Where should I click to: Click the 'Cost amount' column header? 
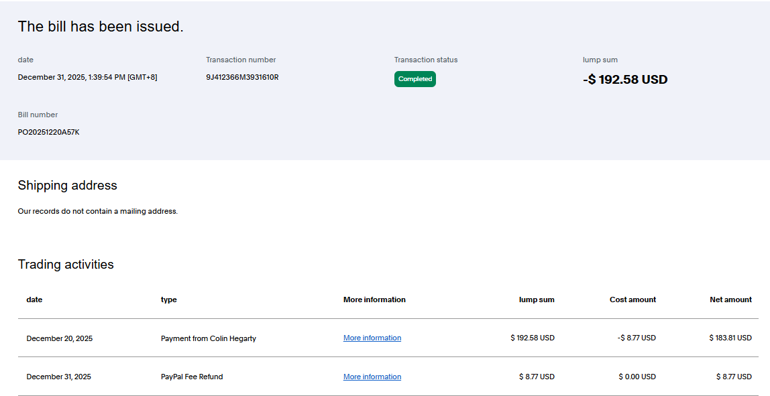tap(632, 300)
